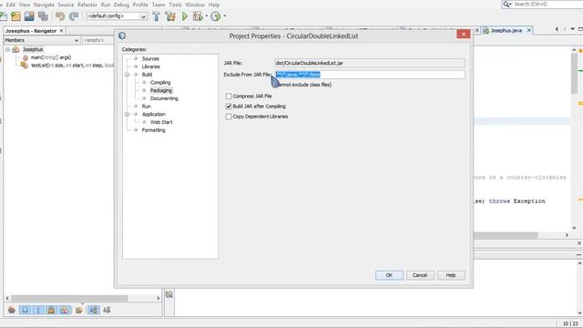Click the editor vertical scrollbar thumb
This screenshot has height=328, width=583.
click(574, 73)
